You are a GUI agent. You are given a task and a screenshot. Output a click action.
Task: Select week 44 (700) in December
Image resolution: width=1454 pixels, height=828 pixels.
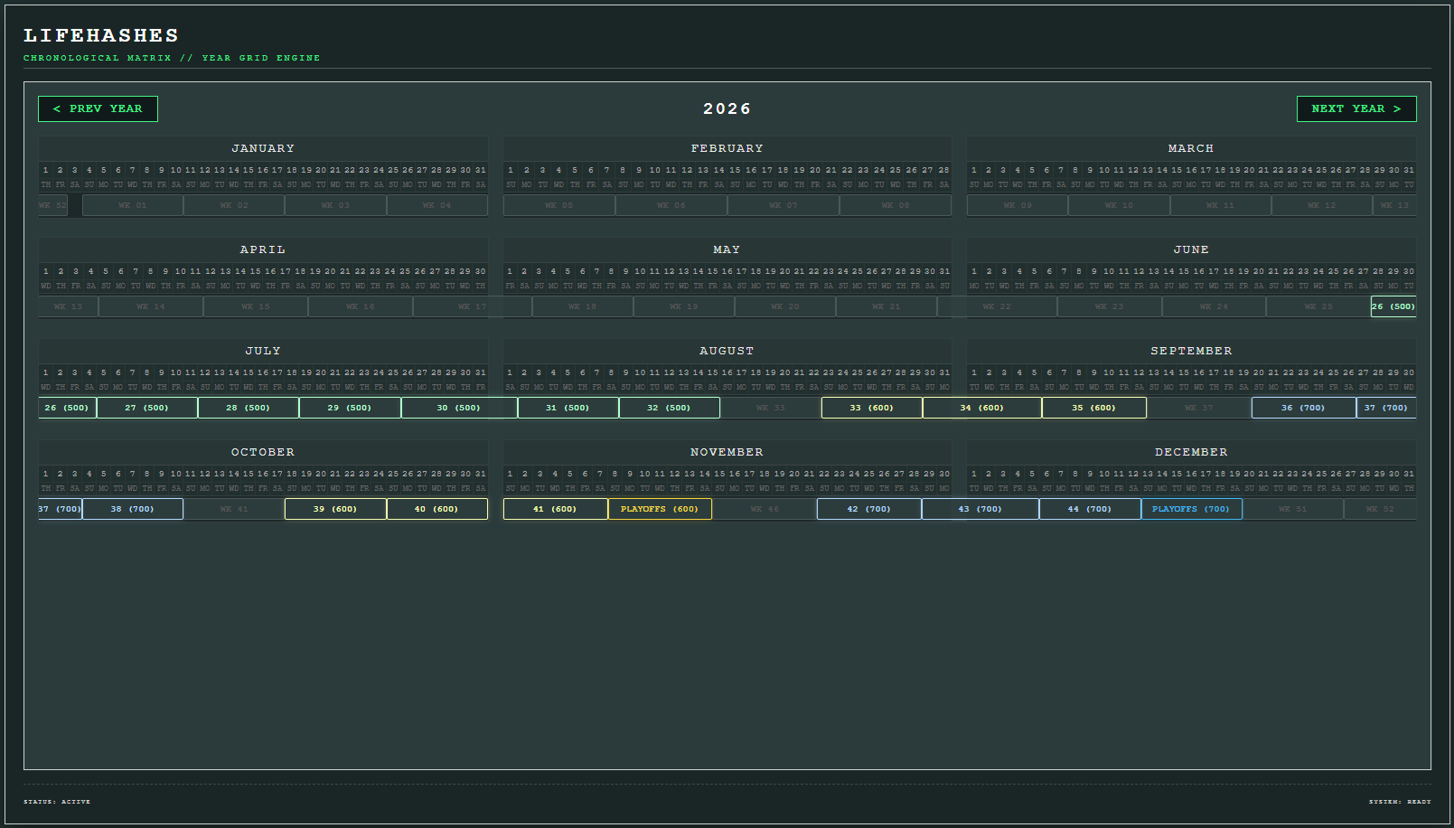point(1090,509)
